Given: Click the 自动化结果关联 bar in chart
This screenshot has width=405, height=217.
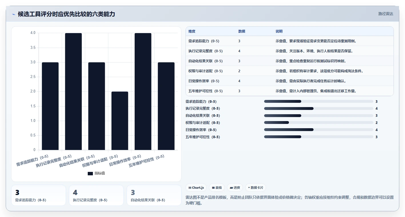Looking at the screenshot, I should [97, 106].
